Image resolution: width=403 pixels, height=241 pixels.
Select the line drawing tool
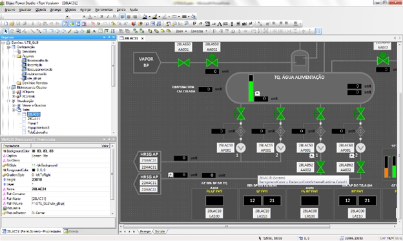32,31
